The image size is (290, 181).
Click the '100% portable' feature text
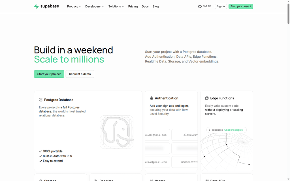pos(53,151)
